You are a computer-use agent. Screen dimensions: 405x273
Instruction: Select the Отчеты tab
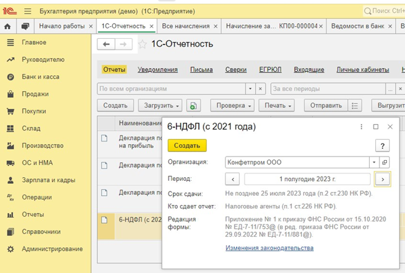coord(114,70)
